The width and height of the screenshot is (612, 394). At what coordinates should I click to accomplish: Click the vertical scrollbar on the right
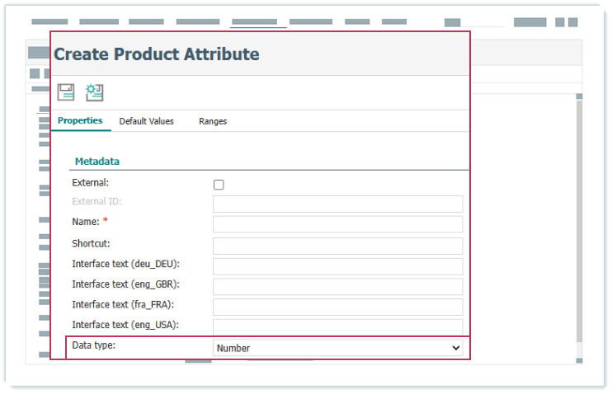(579, 223)
